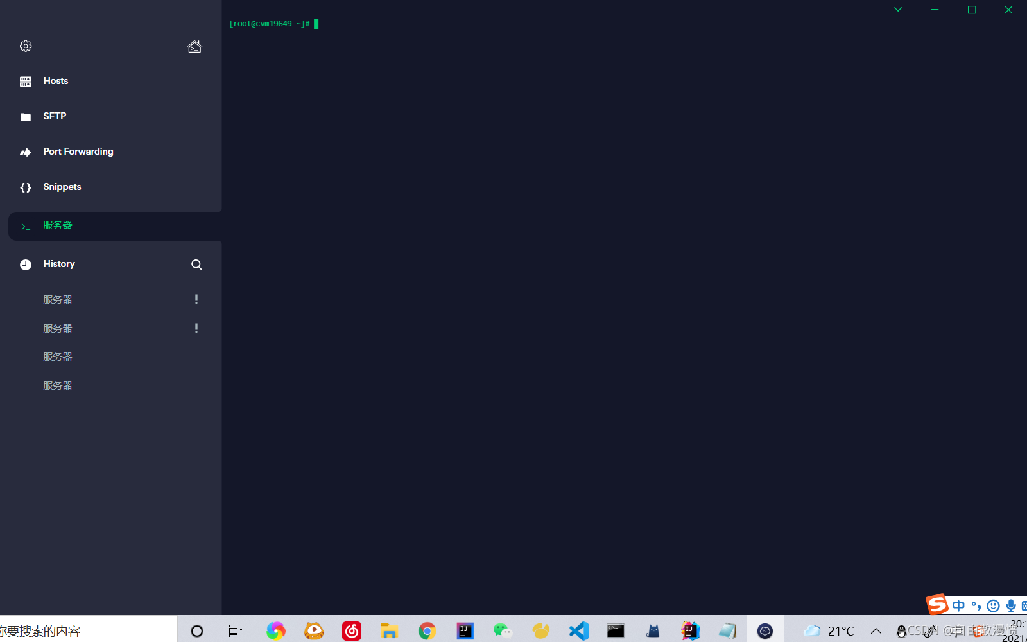This screenshot has height=642, width=1027.
Task: Open command prompt from taskbar
Action: point(616,631)
